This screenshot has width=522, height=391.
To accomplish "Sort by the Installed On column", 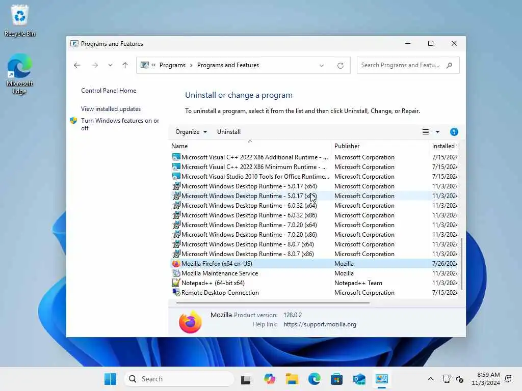I will click(x=444, y=146).
